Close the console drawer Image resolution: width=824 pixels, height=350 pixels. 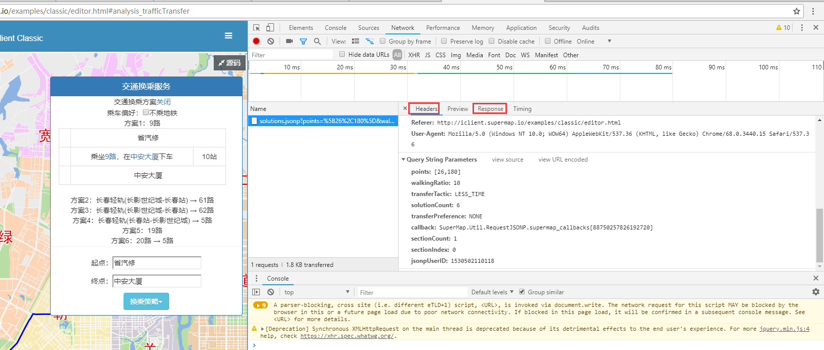(816, 278)
